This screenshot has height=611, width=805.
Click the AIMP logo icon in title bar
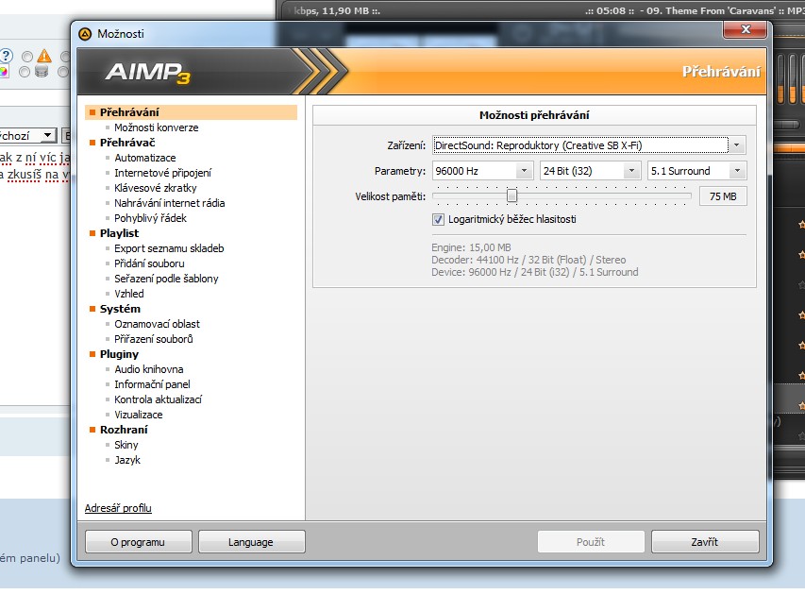[x=86, y=33]
